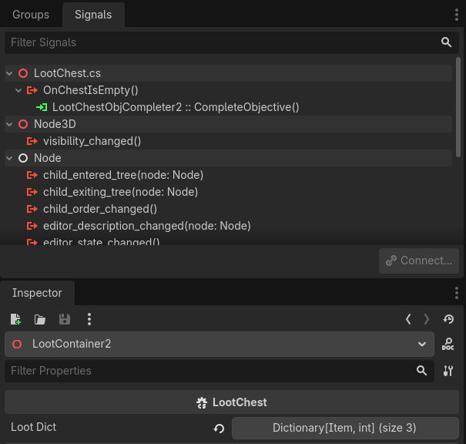Open the property display settings icon
Image resolution: width=466 pixels, height=444 pixels.
tap(448, 371)
